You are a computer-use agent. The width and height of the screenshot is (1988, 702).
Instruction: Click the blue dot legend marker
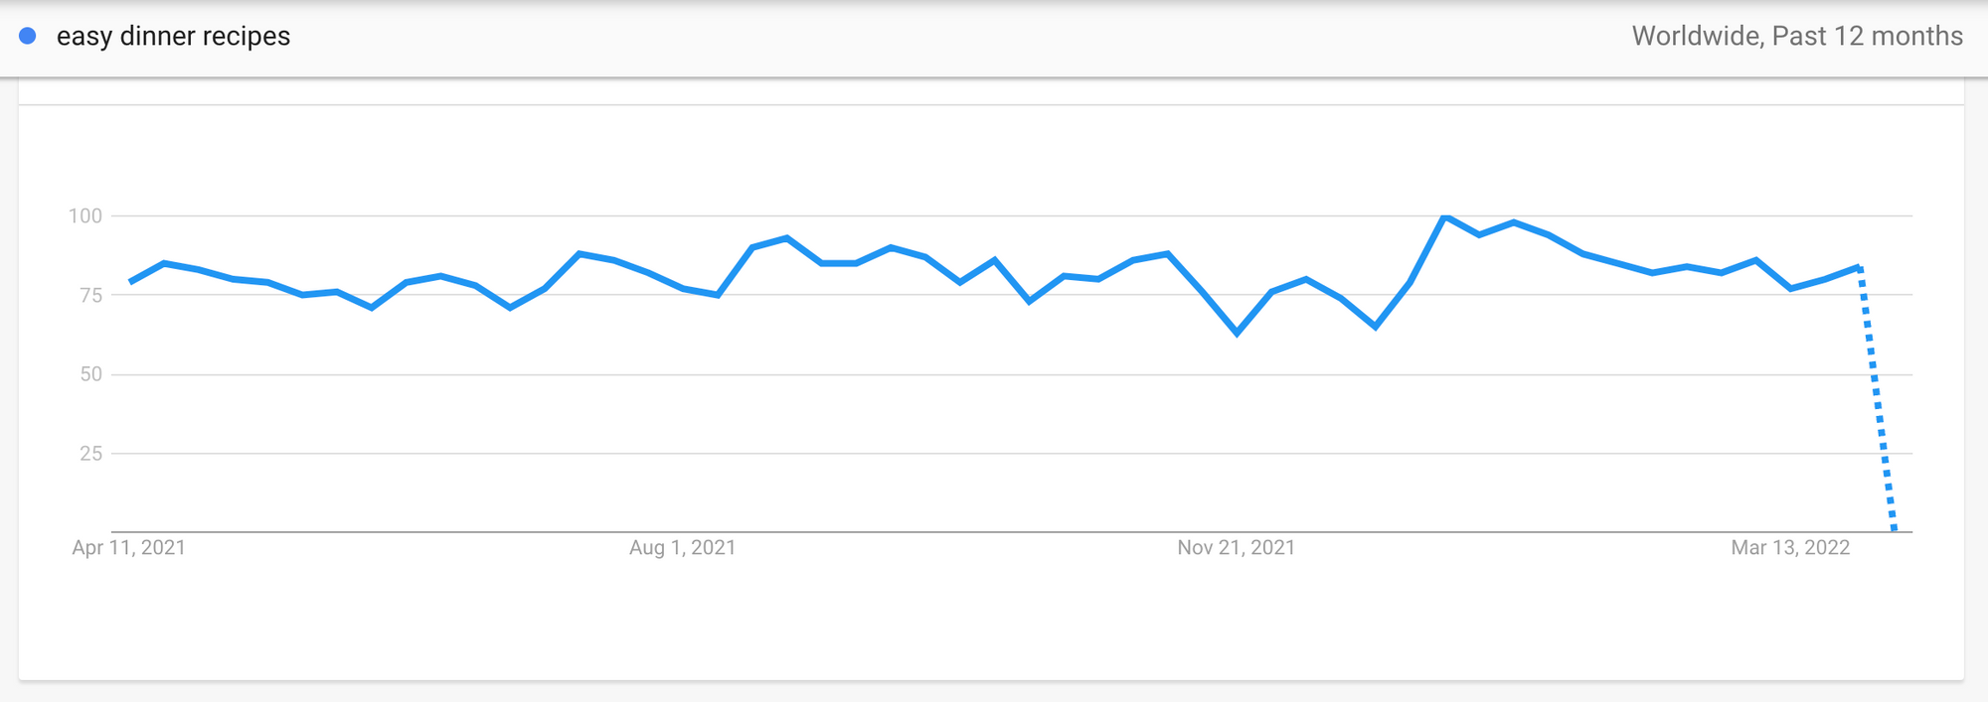click(28, 36)
